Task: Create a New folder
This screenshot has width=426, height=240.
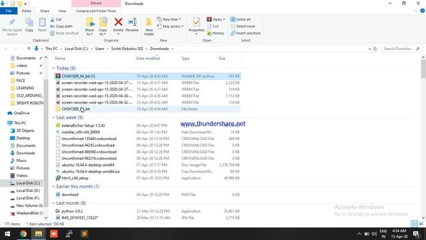Action: (x=149, y=27)
